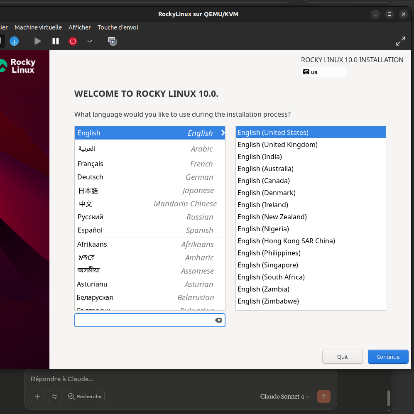
Task: Select Afrikaans in the language list
Action: point(150,244)
